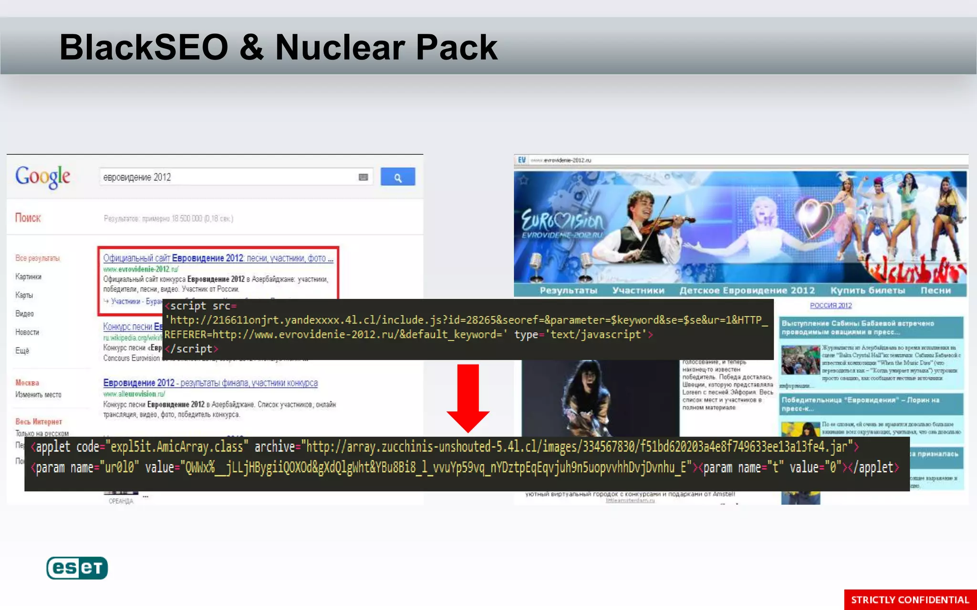Click the Google logo
This screenshot has height=610, width=977.
click(x=42, y=177)
